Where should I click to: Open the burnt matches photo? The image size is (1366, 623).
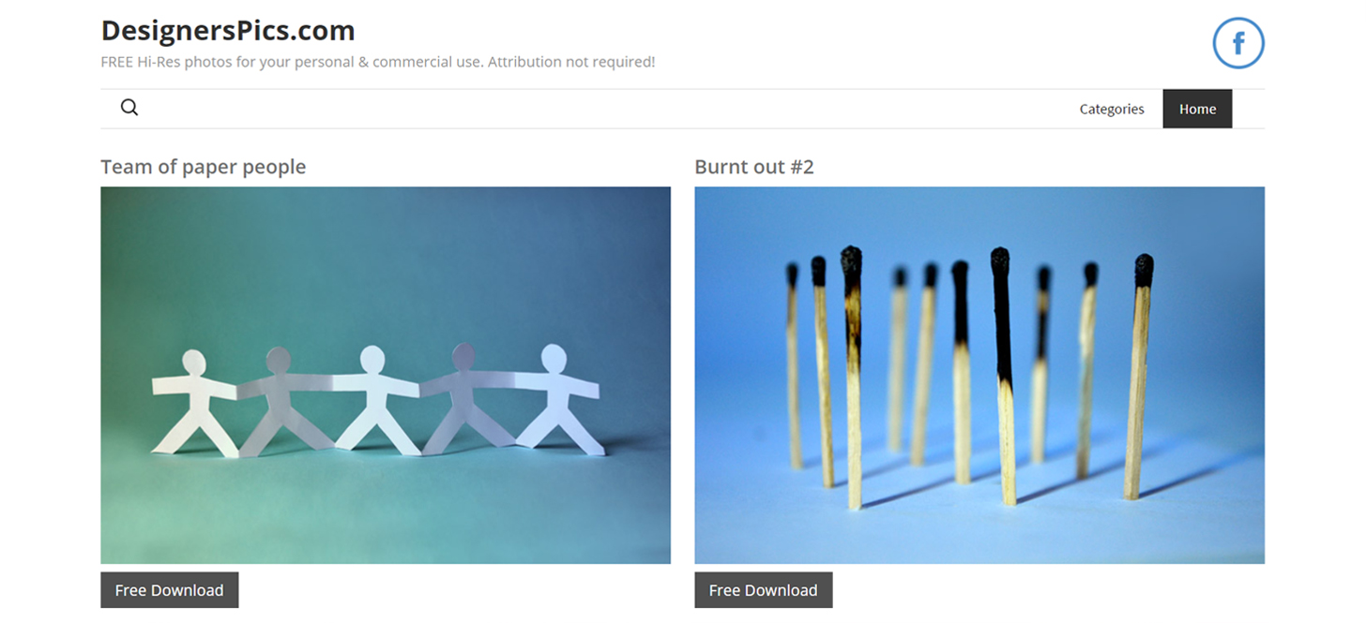point(979,375)
